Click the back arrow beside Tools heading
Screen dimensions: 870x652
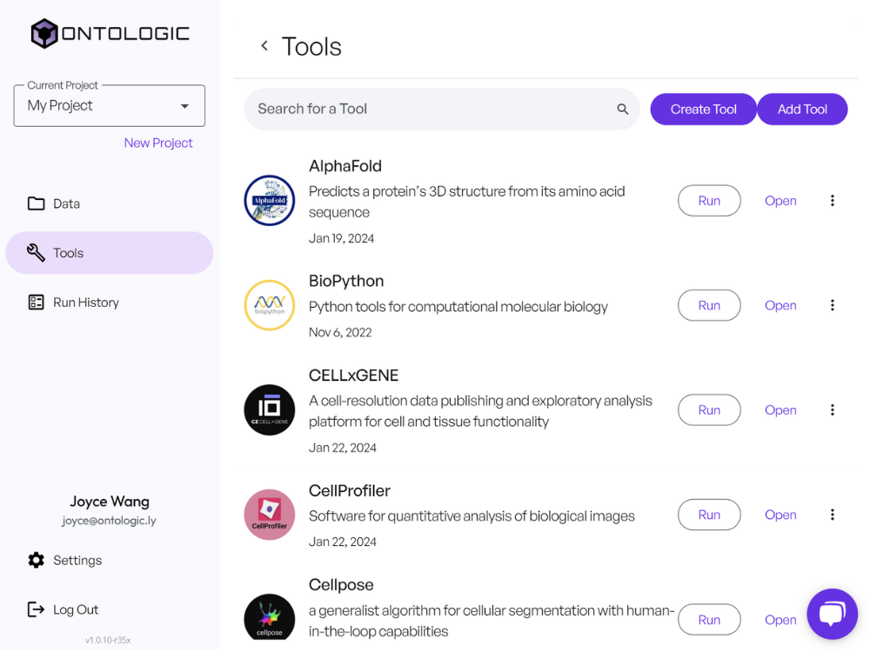(x=264, y=45)
